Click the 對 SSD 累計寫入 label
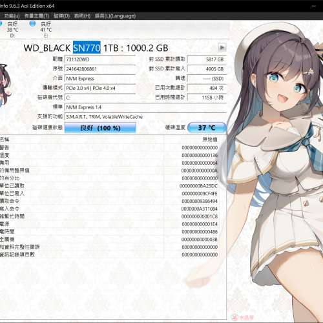Viewport: 323px width, 323px height. point(167,68)
